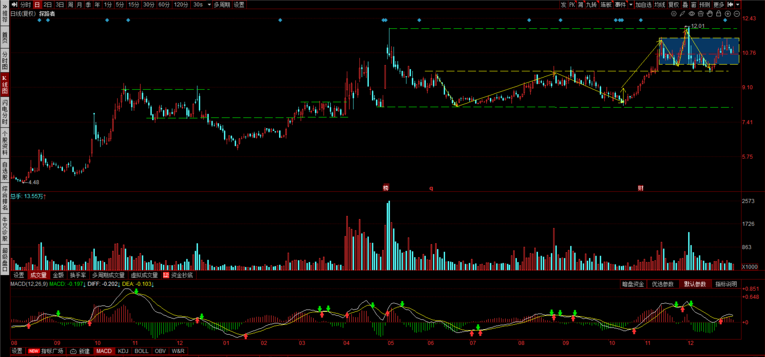765x357 pixels.
Task: Toggle chart visibility with the eye icon
Action: (x=691, y=14)
